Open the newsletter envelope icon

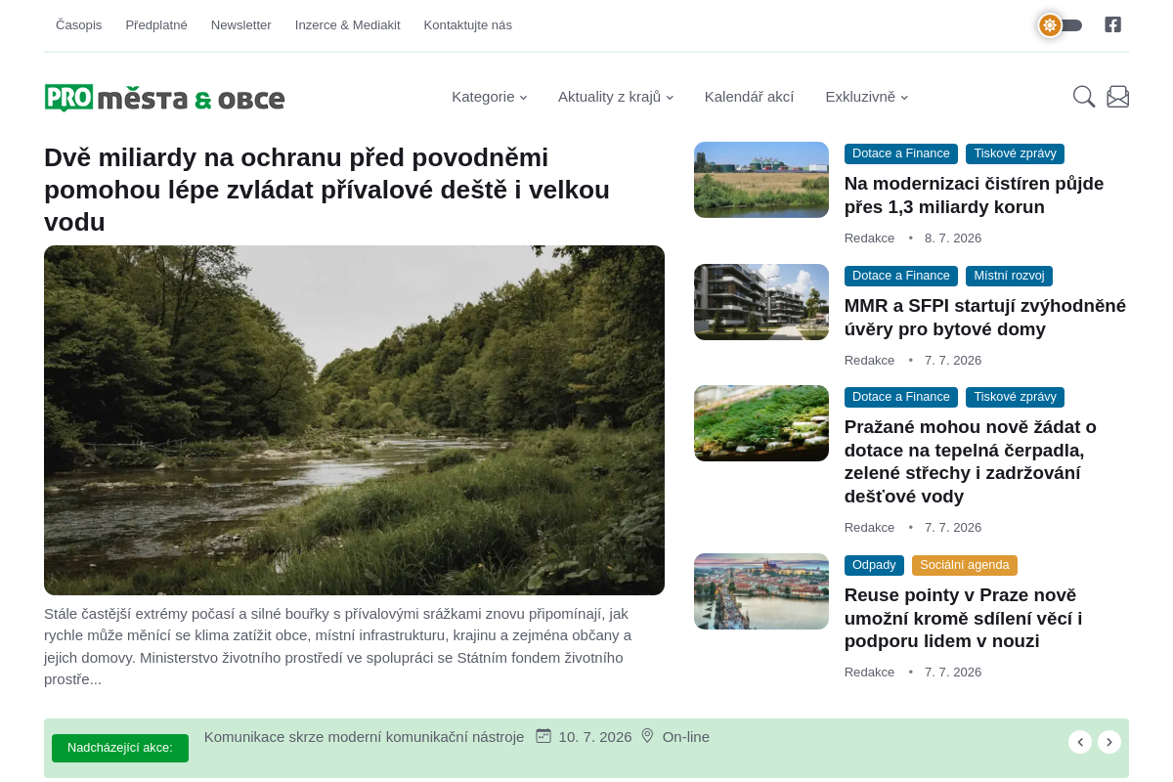click(1118, 97)
